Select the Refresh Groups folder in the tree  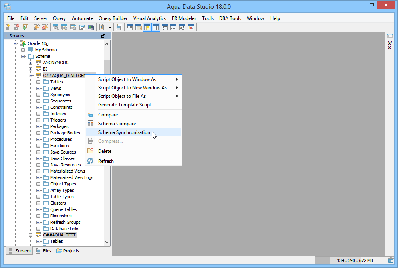coord(65,222)
